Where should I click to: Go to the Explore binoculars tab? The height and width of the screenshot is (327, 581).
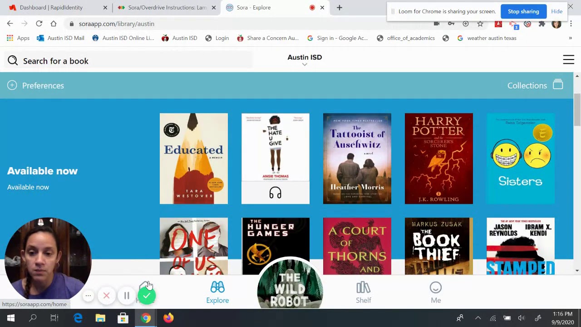(x=217, y=292)
